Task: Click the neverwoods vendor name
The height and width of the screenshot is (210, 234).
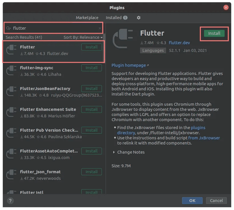Action: [x=49, y=178]
